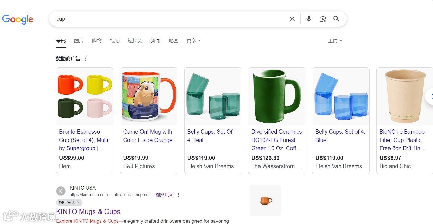Click the KINTO USA site favicon
433x224 pixels.
tap(61, 191)
